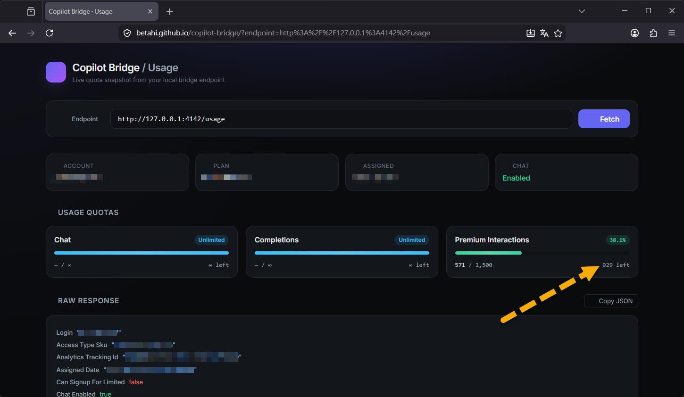The width and height of the screenshot is (684, 397).
Task: Open the browser account profile icon
Action: click(634, 33)
